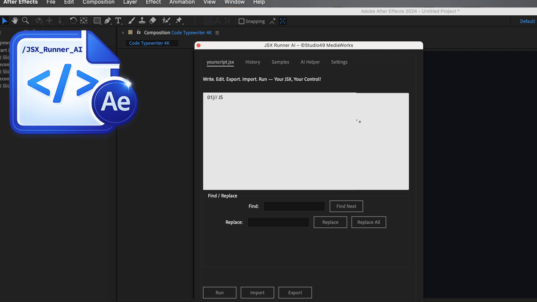Focus the Find text field

294,206
